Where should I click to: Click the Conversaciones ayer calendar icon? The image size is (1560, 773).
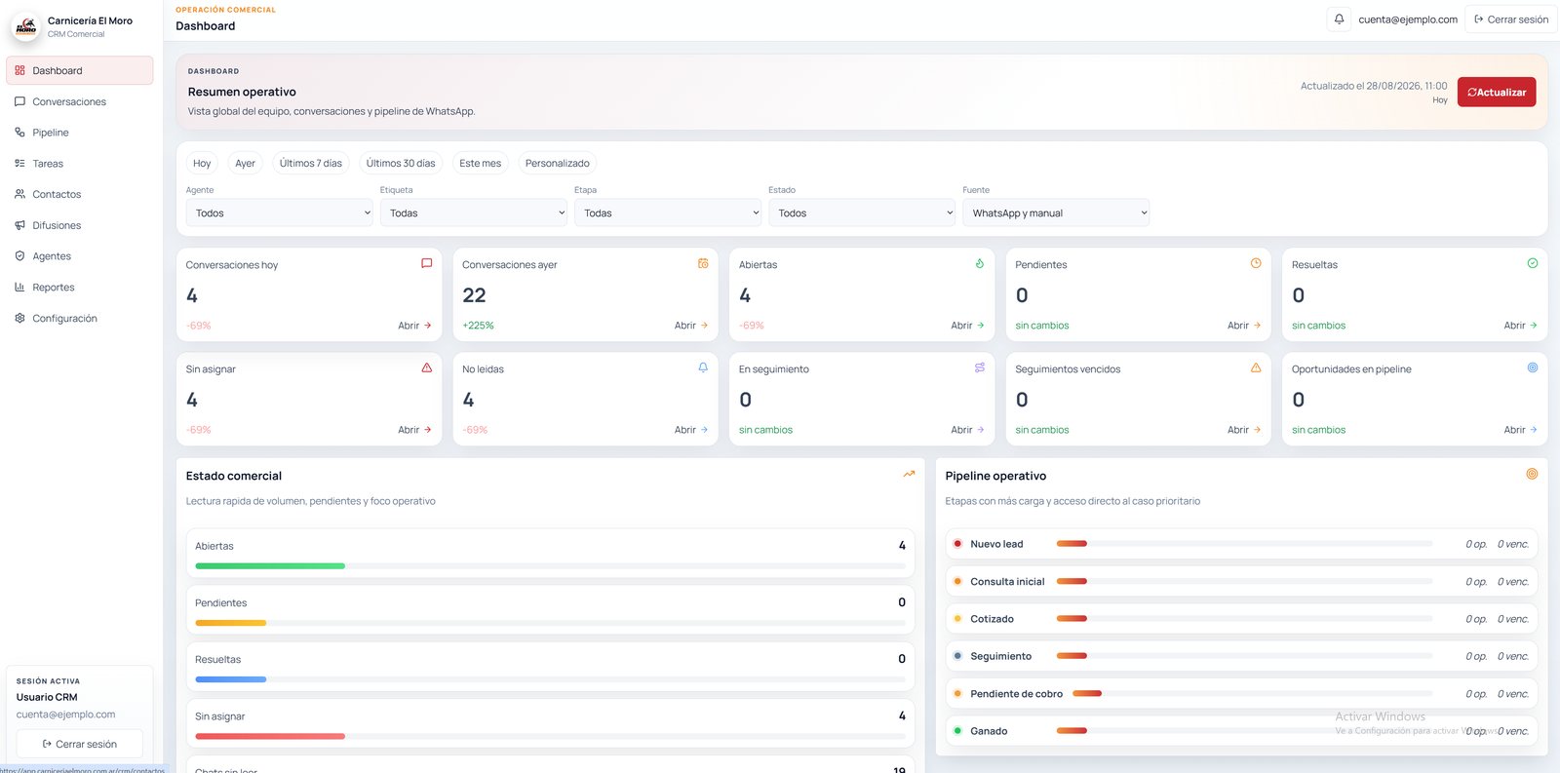(703, 263)
